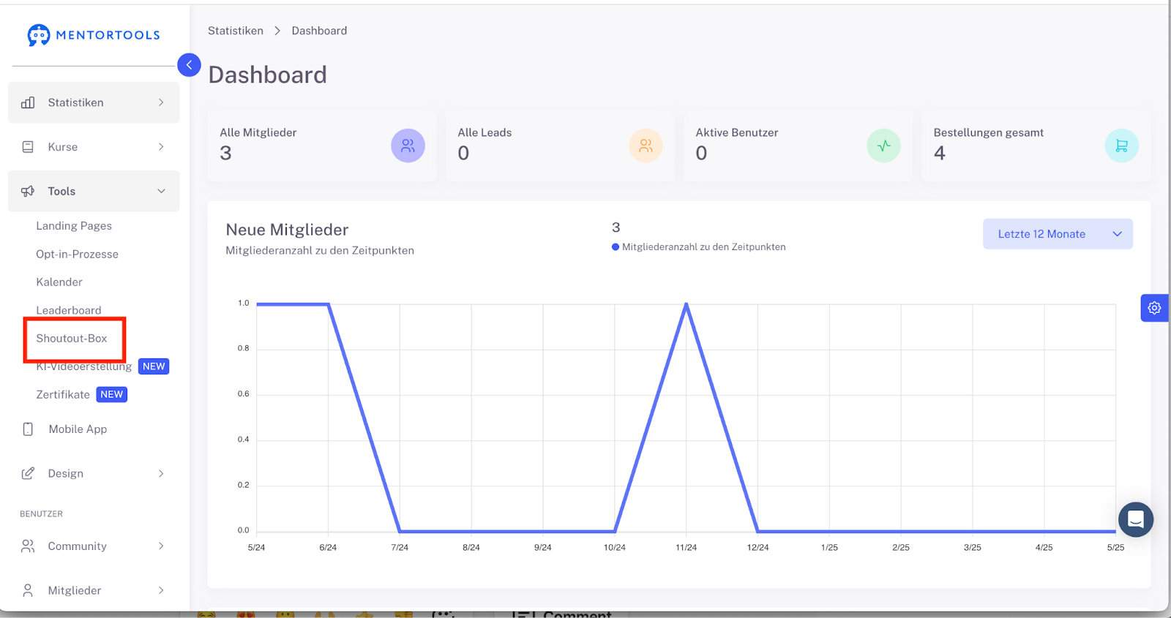
Task: Click the 11/24 peak data point
Action: click(x=686, y=304)
